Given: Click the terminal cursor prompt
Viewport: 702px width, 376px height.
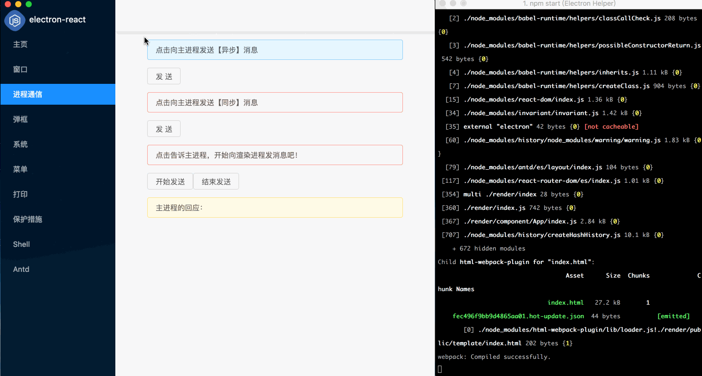Looking at the screenshot, I should coord(439,369).
